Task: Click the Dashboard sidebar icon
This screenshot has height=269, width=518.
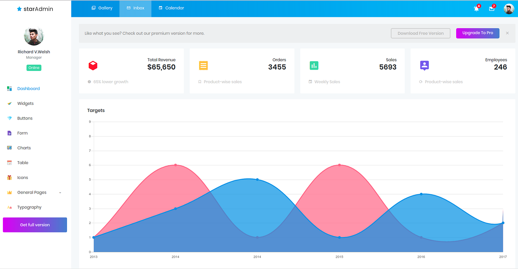Action: click(9, 89)
